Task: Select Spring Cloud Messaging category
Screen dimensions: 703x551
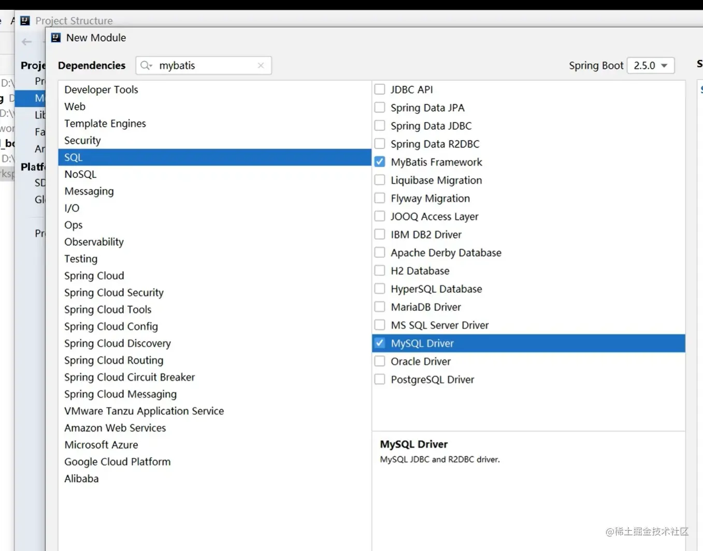Action: pyautogui.click(x=215, y=394)
